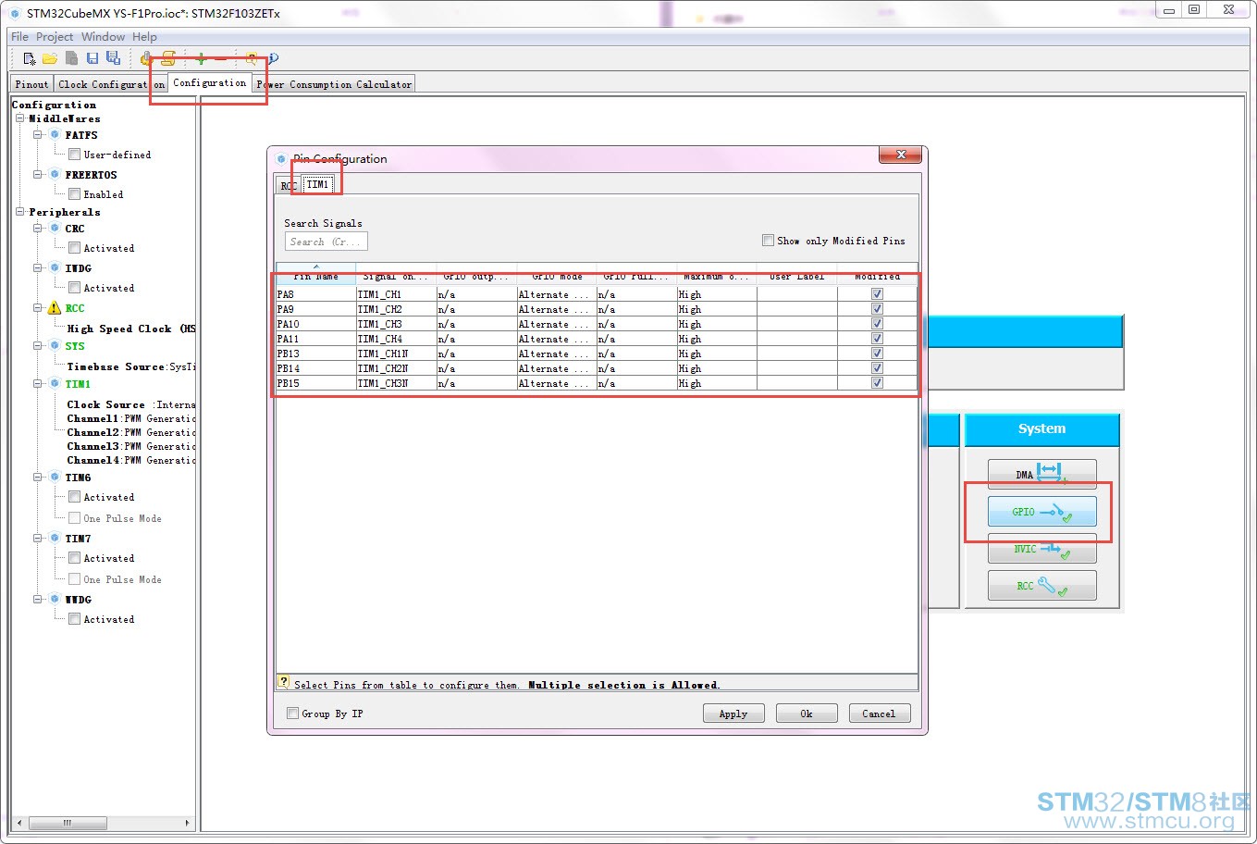Screen dimensions: 1257x844
Task: Open the RCC system configuration button
Action: click(1041, 586)
